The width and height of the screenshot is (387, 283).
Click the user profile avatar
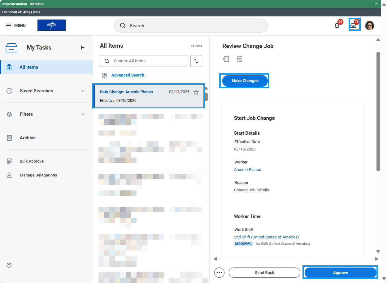point(369,26)
